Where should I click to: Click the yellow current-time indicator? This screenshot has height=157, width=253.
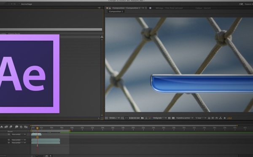point(37,128)
